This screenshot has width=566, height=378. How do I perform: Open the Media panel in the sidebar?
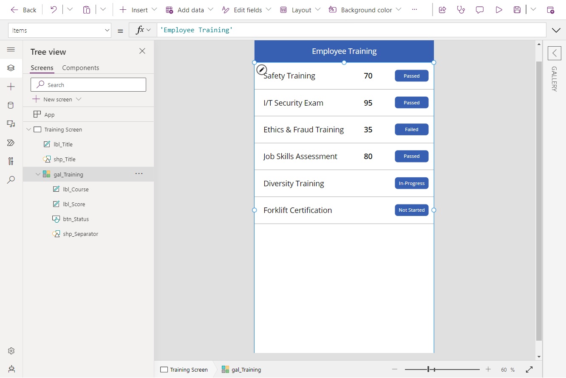[x=11, y=123]
